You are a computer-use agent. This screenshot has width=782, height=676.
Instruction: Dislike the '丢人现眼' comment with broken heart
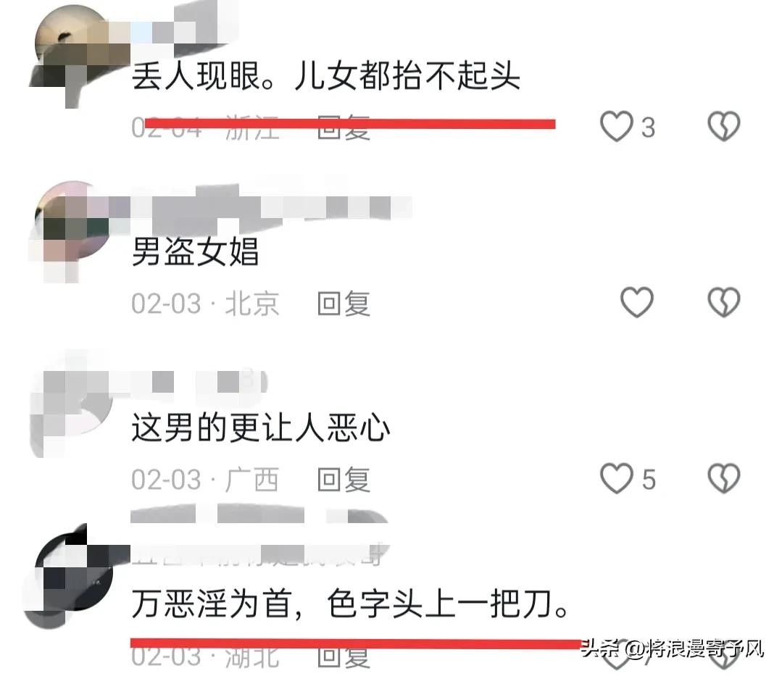[723, 126]
